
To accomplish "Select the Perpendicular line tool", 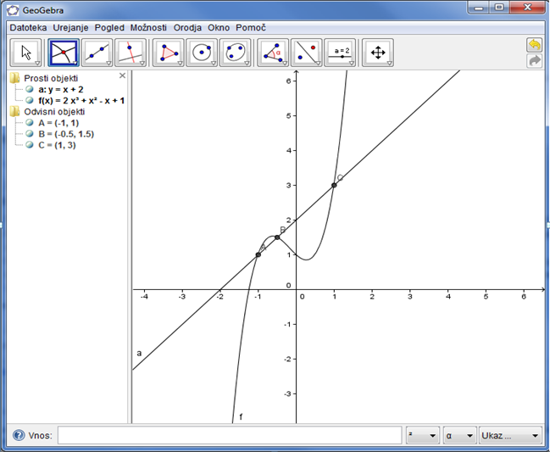I will [x=131, y=53].
